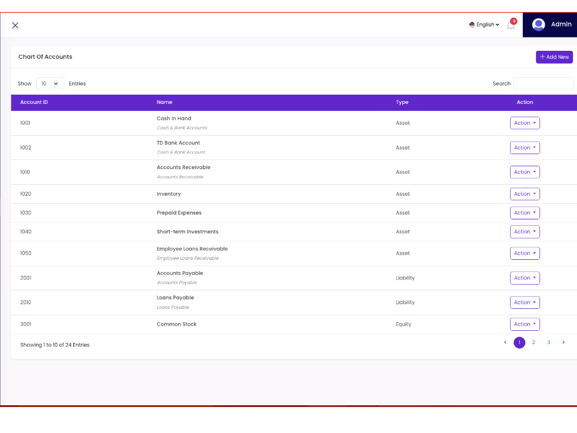The height and width of the screenshot is (433, 577).
Task: Select account ID 1010 cell
Action: point(25,172)
